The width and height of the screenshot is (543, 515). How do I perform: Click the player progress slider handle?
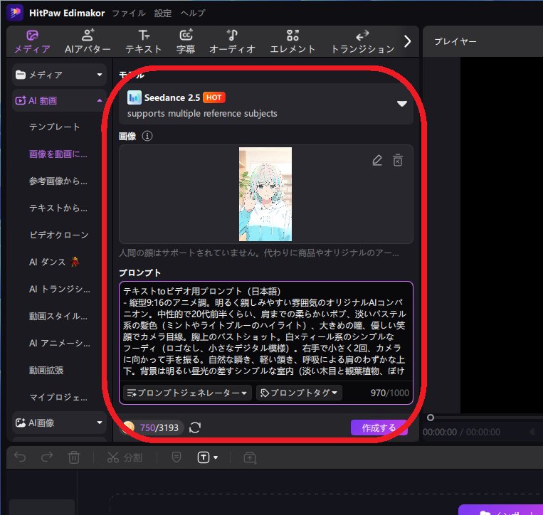[x=431, y=418]
